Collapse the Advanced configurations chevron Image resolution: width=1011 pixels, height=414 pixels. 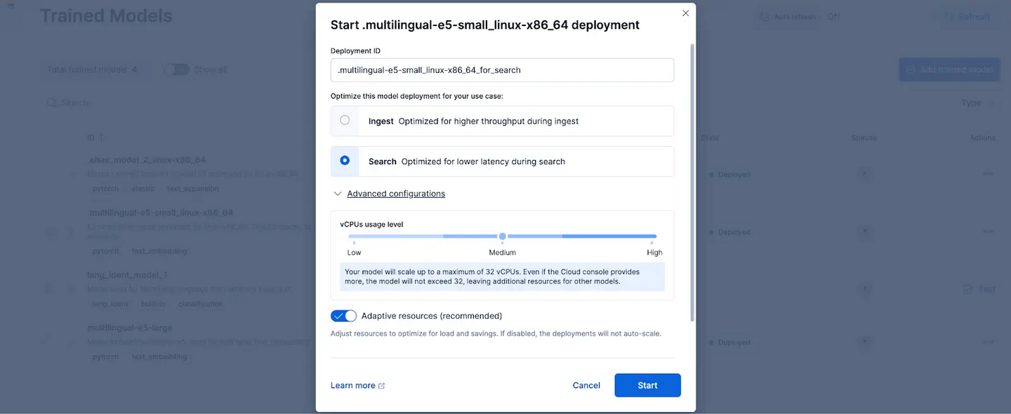click(338, 194)
